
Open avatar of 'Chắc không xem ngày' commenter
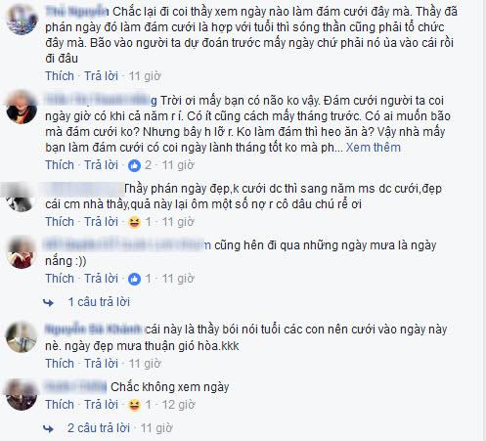coord(22,394)
